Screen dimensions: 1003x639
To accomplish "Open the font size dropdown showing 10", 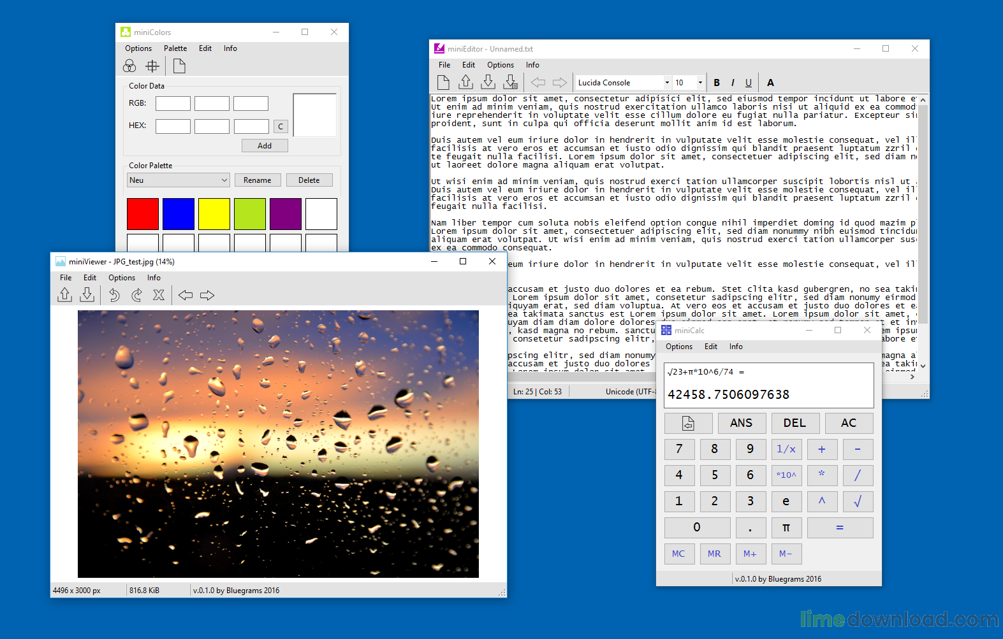I will [689, 83].
